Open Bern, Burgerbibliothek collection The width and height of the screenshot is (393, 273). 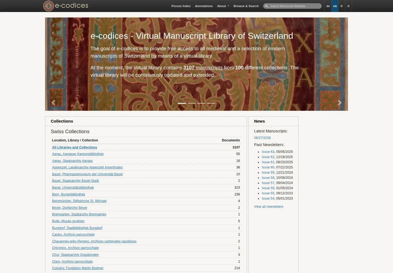69,194
